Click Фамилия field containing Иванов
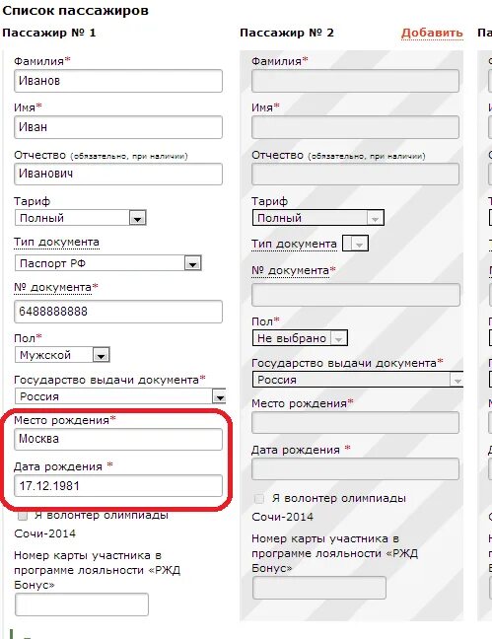 click(118, 81)
